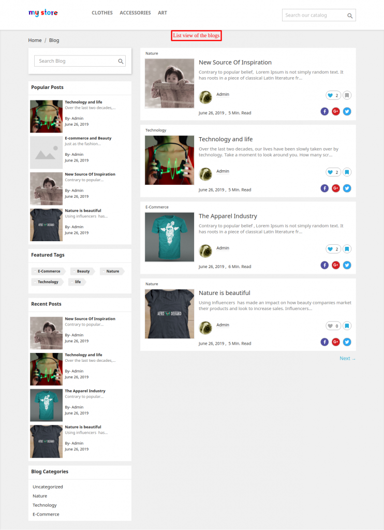Viewport: 384px width, 530px height.
Task: Toggle like heart on Nature is beautiful post
Action: click(333, 326)
